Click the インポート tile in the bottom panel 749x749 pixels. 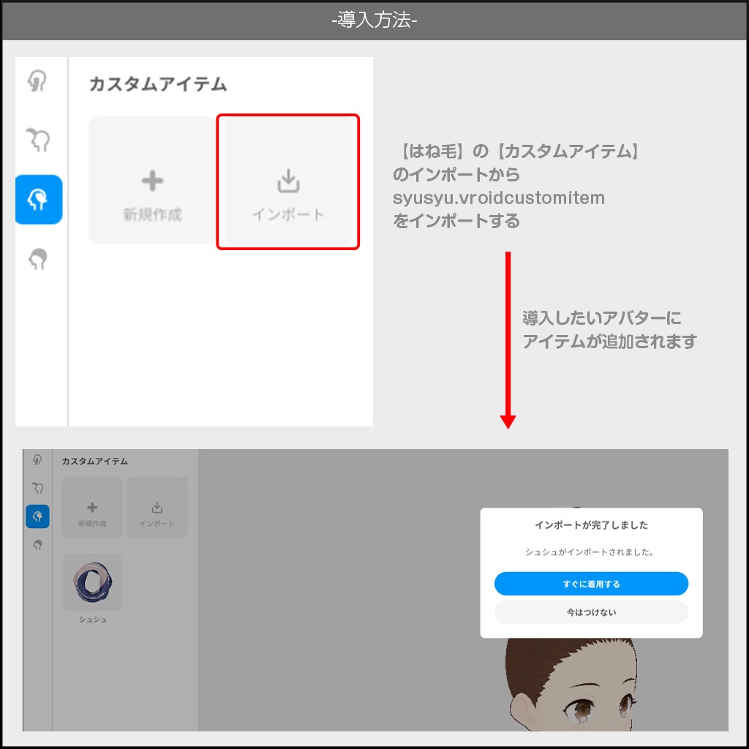coord(157,507)
